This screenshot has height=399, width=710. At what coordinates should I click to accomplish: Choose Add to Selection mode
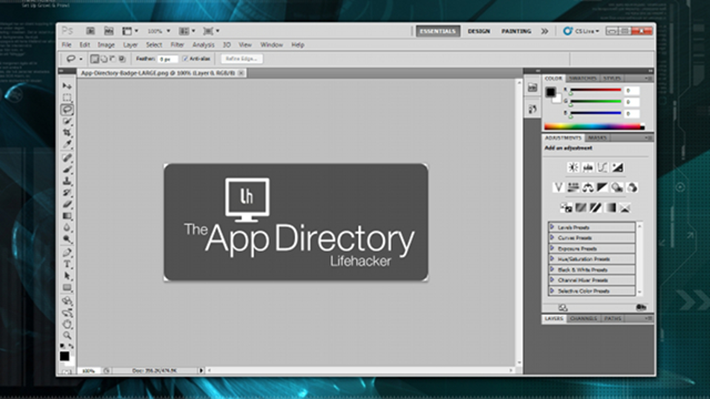pyautogui.click(x=103, y=59)
